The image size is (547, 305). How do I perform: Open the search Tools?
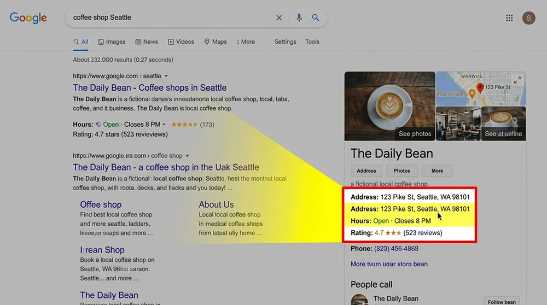click(x=312, y=42)
